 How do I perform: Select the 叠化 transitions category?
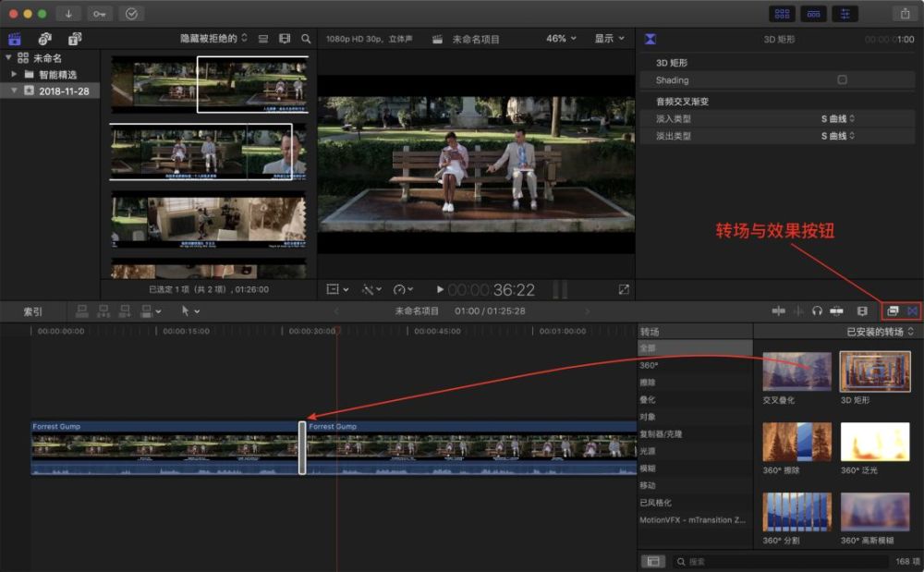point(695,399)
